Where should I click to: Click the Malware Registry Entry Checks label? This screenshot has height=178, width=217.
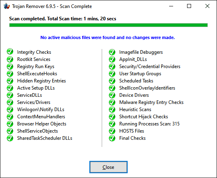(151, 102)
